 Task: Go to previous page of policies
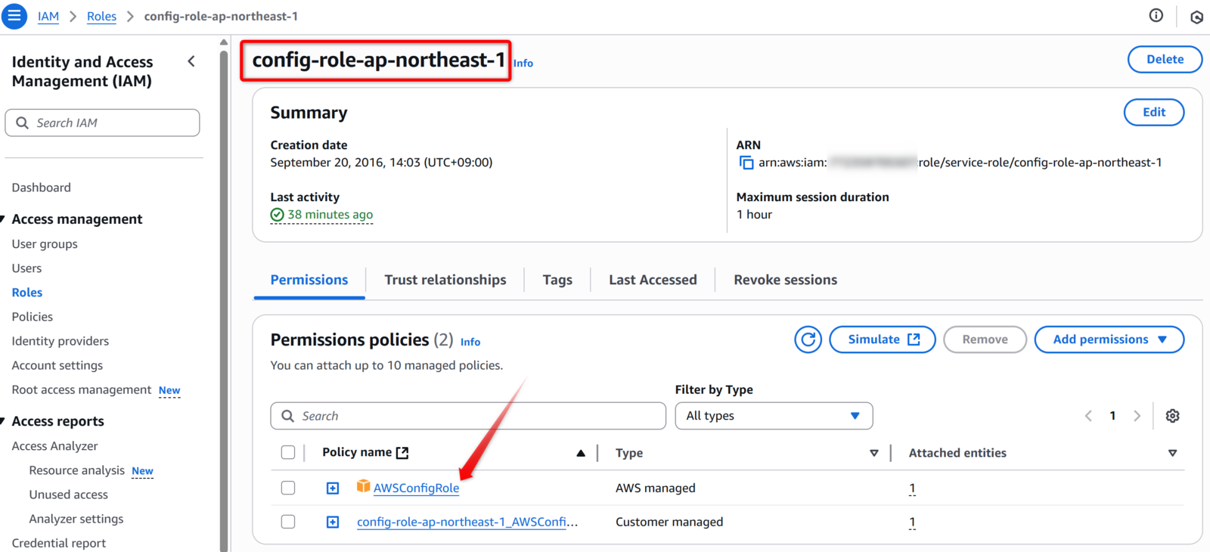1088,416
